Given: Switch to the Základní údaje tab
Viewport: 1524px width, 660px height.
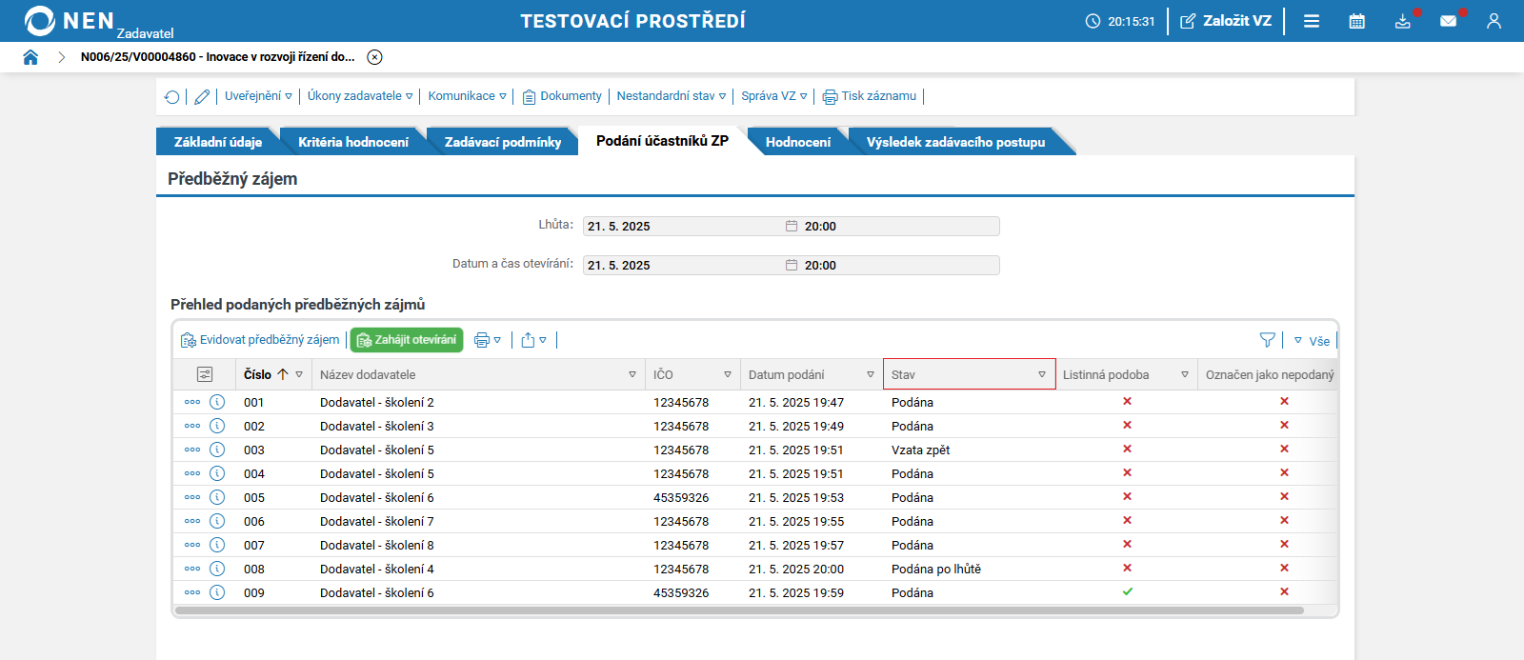Looking at the screenshot, I should 217,142.
